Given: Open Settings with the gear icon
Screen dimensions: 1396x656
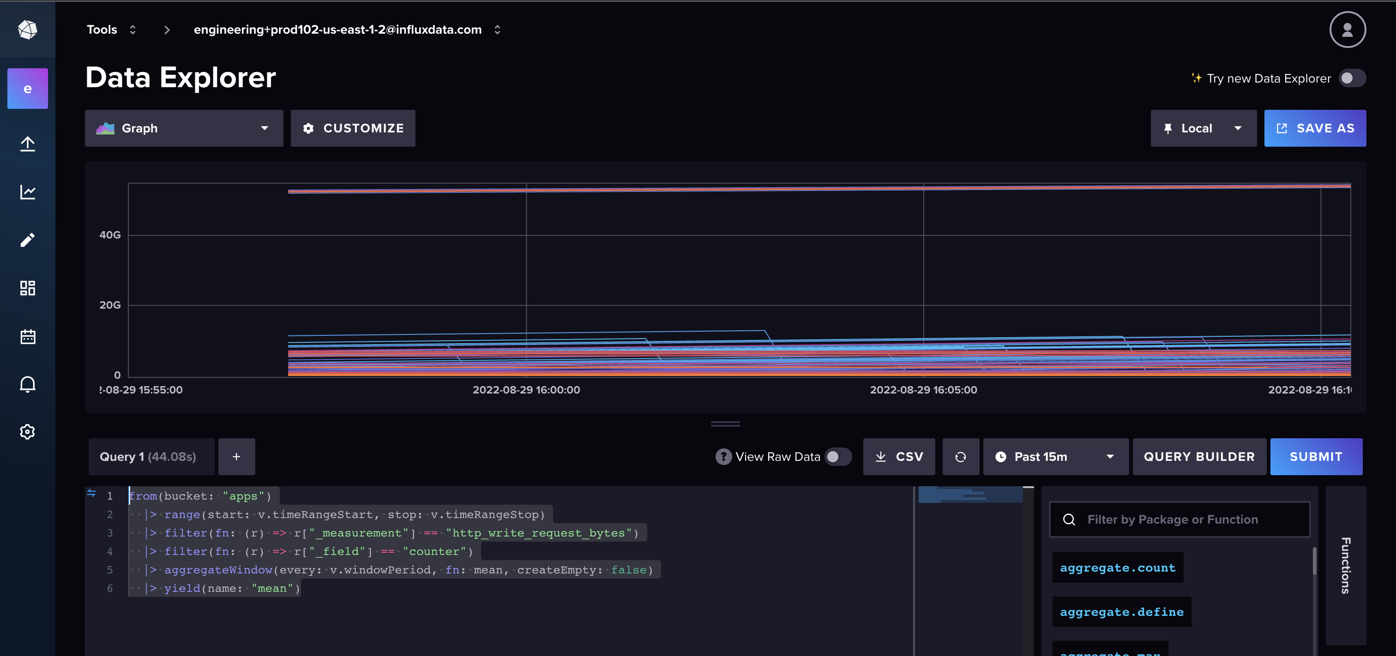Looking at the screenshot, I should point(27,431).
